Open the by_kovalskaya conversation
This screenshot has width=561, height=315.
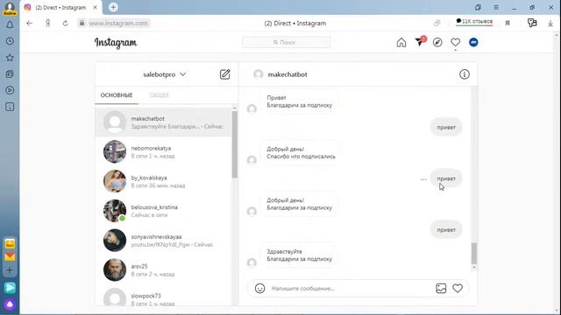point(164,181)
